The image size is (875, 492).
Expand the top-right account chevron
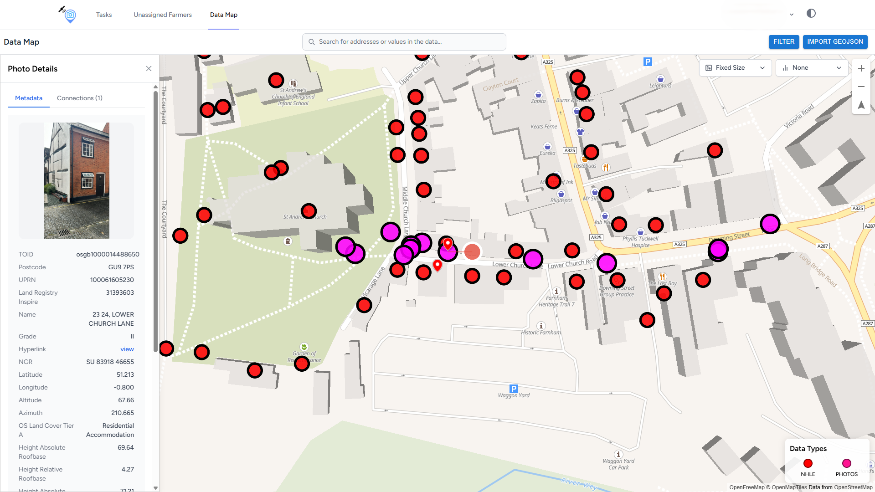point(791,15)
